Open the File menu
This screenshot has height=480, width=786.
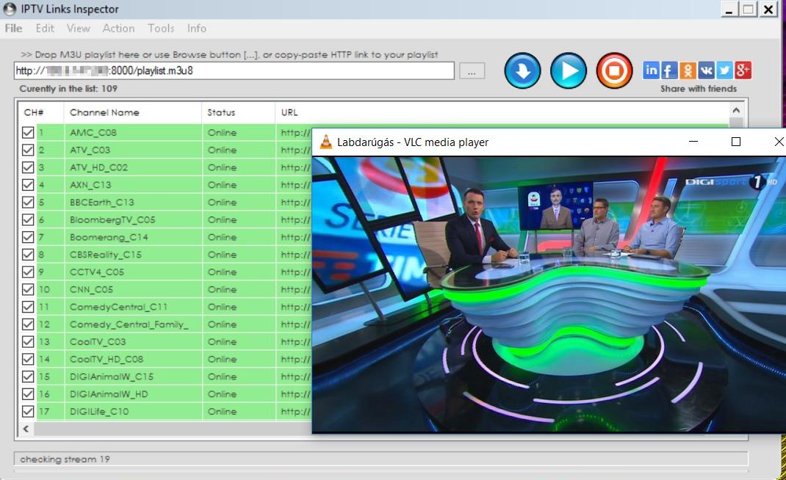tap(13, 29)
